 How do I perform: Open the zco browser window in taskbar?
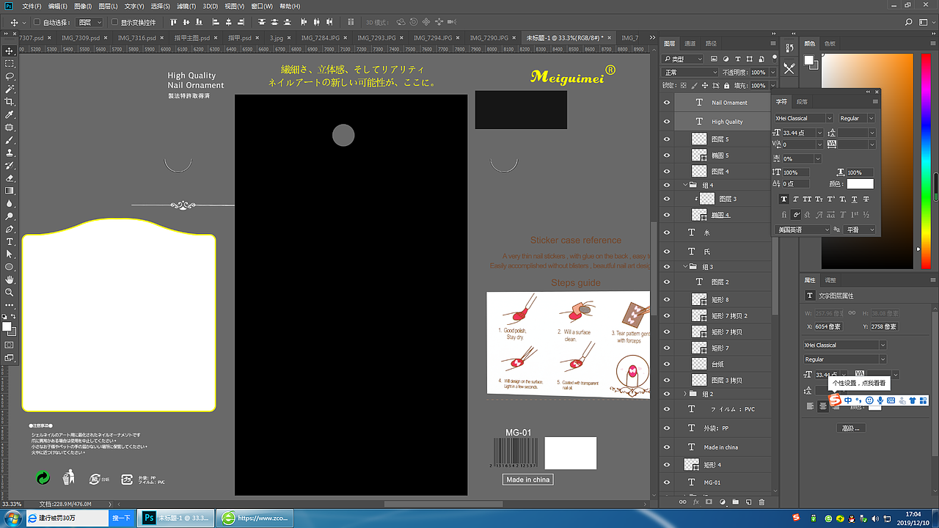256,518
